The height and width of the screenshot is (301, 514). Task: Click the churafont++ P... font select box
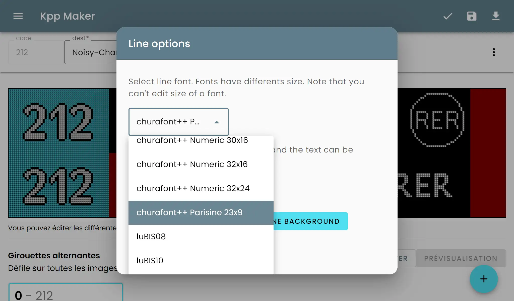pos(171,122)
